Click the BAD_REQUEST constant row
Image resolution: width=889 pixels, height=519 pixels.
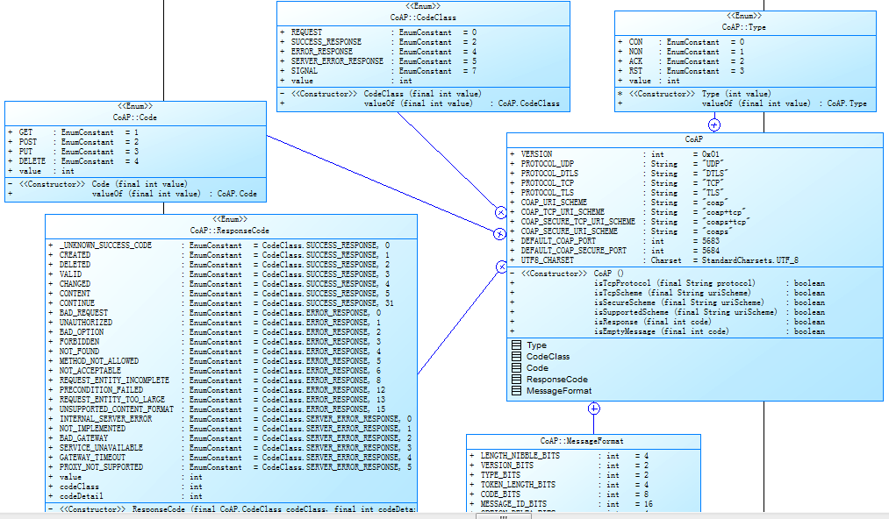tap(215, 313)
